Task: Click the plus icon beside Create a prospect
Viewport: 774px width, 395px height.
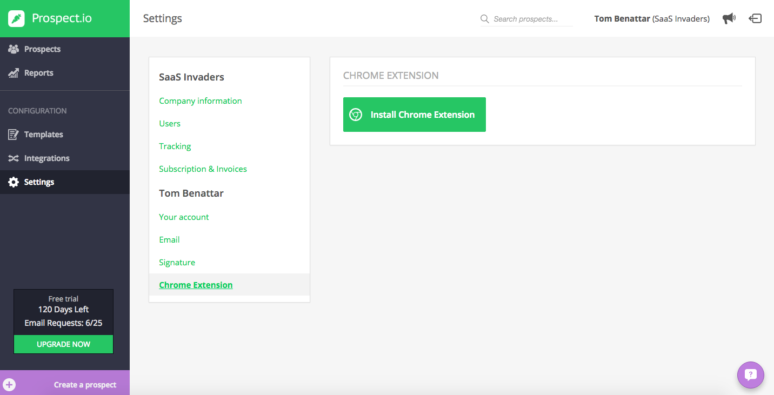Action: (9, 385)
